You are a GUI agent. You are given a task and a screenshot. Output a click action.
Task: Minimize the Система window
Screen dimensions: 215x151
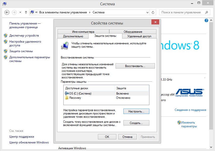pyautogui.click(x=192, y=3)
